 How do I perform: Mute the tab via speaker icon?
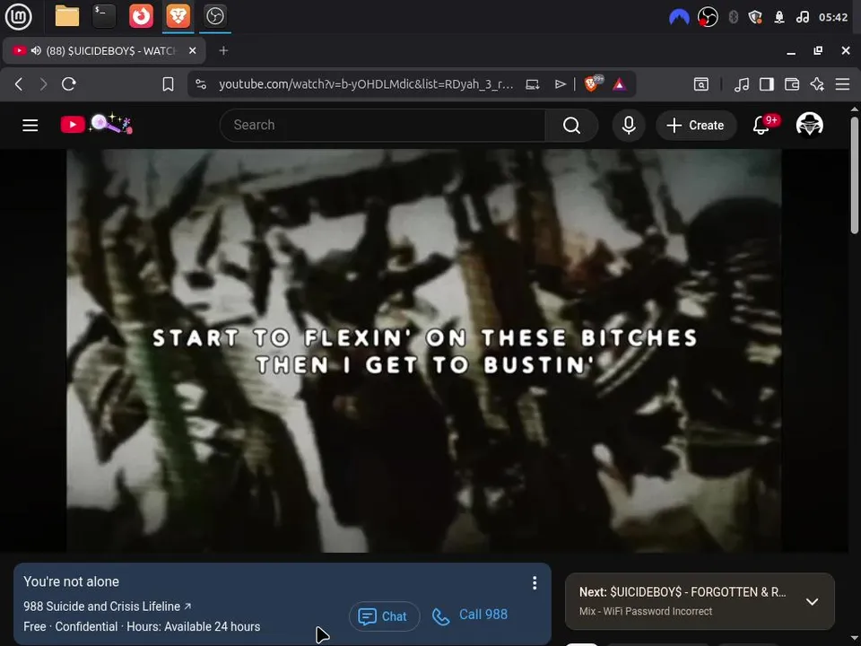pyautogui.click(x=36, y=50)
